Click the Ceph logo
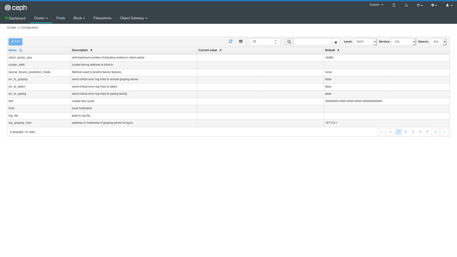Viewport: 457px width, 257px height. [16, 7]
